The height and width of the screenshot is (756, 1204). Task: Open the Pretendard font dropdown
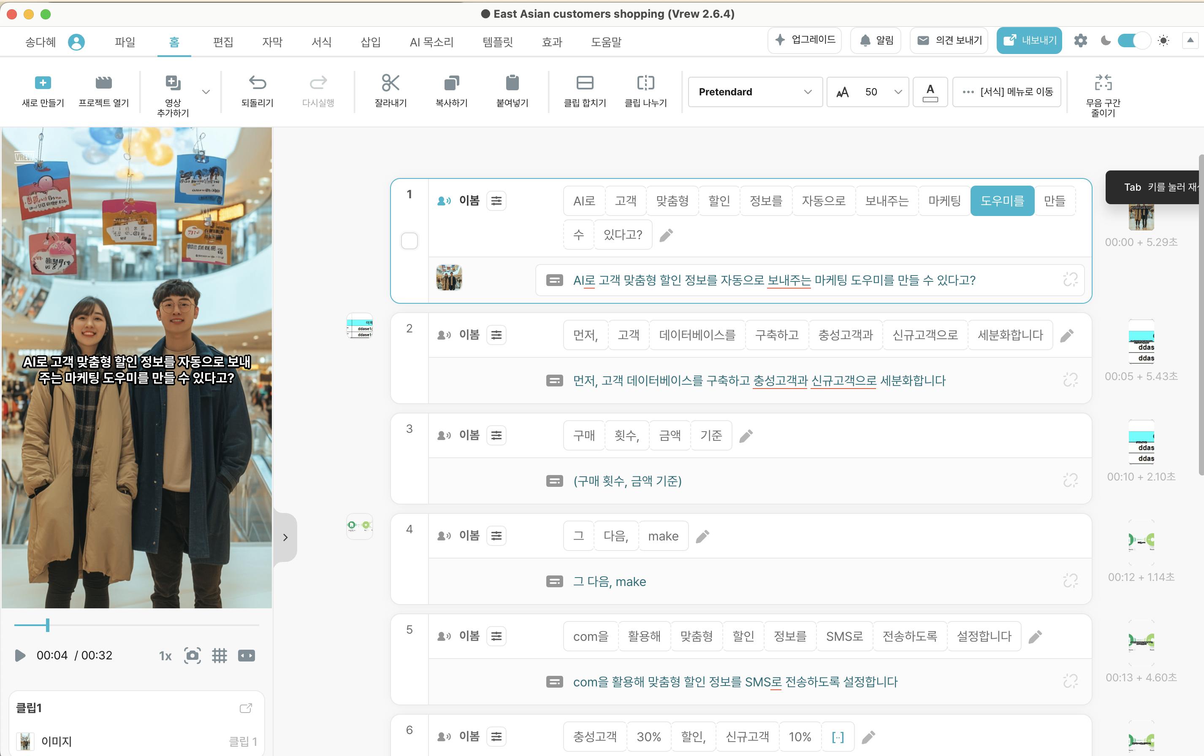click(754, 92)
